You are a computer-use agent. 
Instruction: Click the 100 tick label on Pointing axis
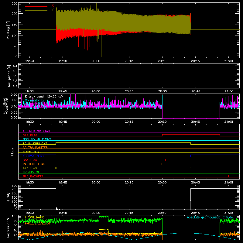15,36
